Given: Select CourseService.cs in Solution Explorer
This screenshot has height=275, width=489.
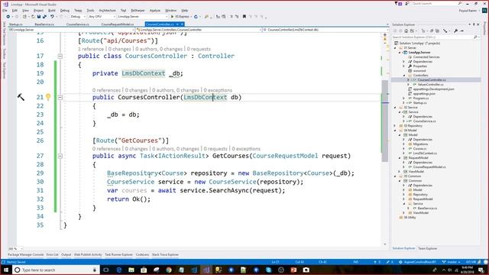Looking at the screenshot, I should click(x=424, y=121).
